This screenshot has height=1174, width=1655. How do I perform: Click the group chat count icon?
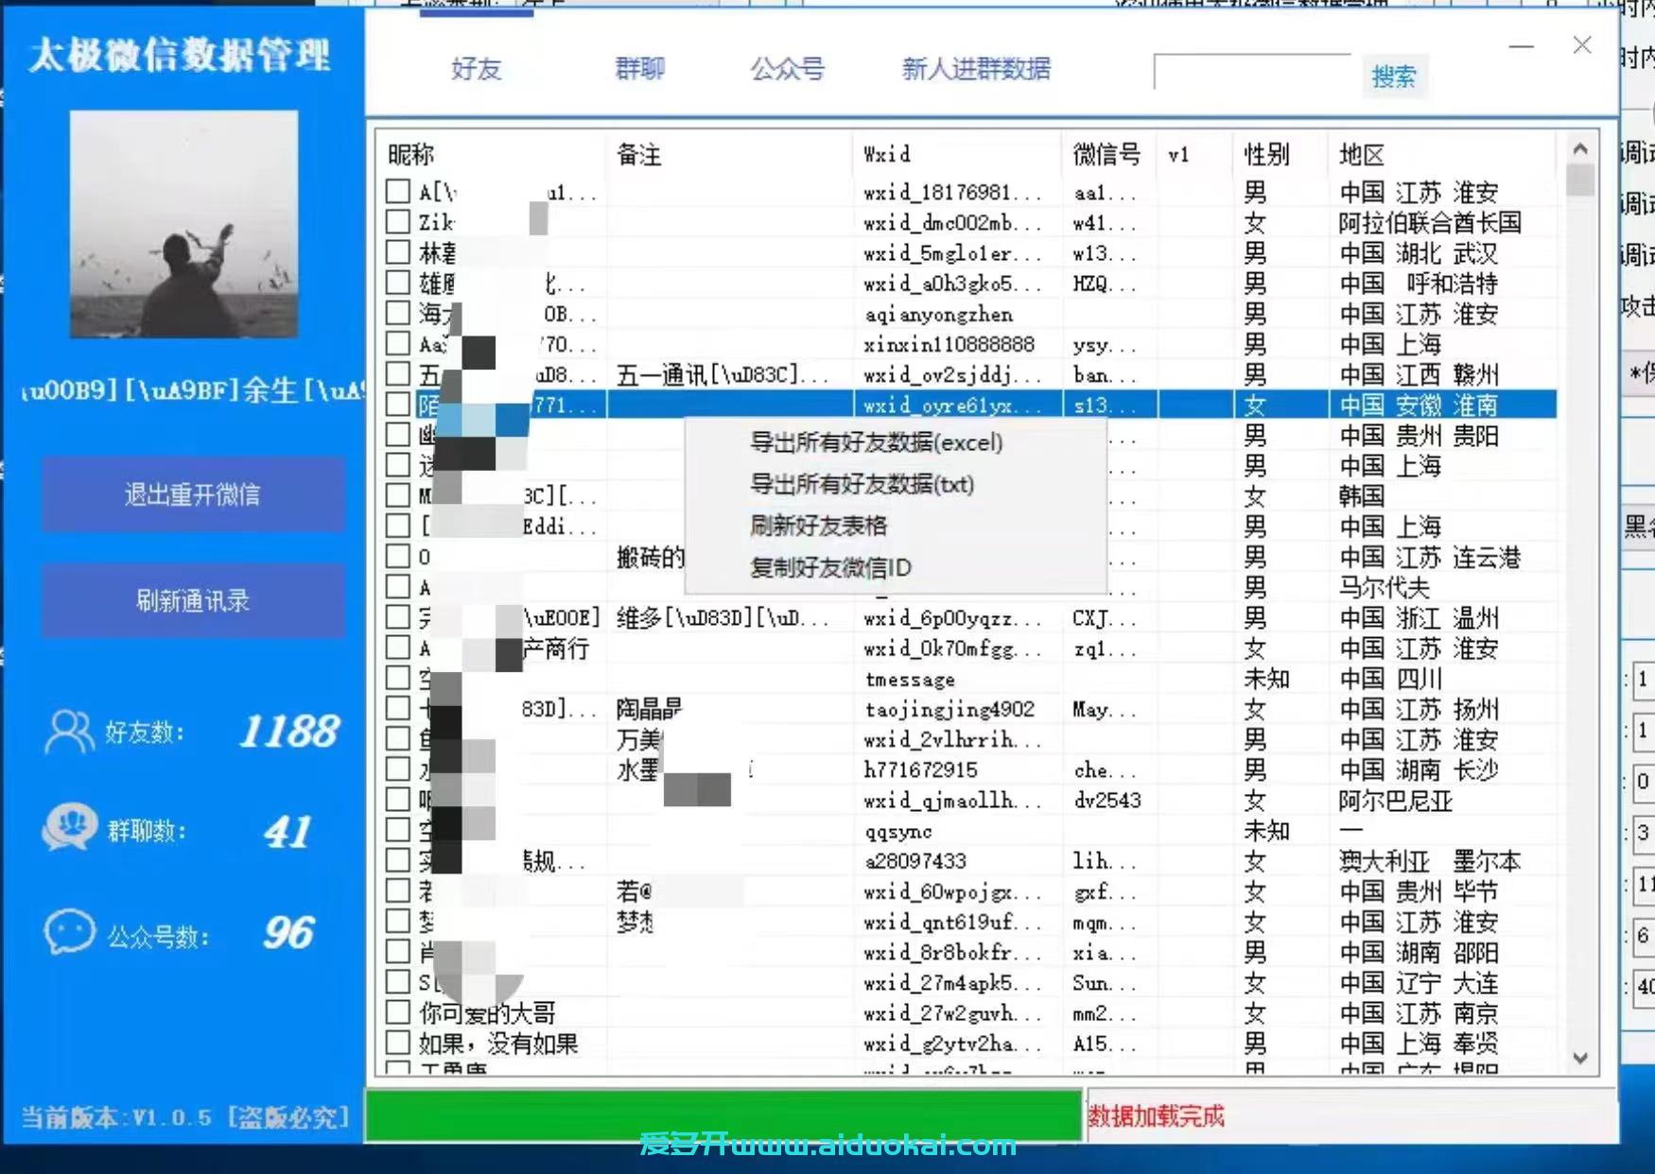pyautogui.click(x=69, y=829)
